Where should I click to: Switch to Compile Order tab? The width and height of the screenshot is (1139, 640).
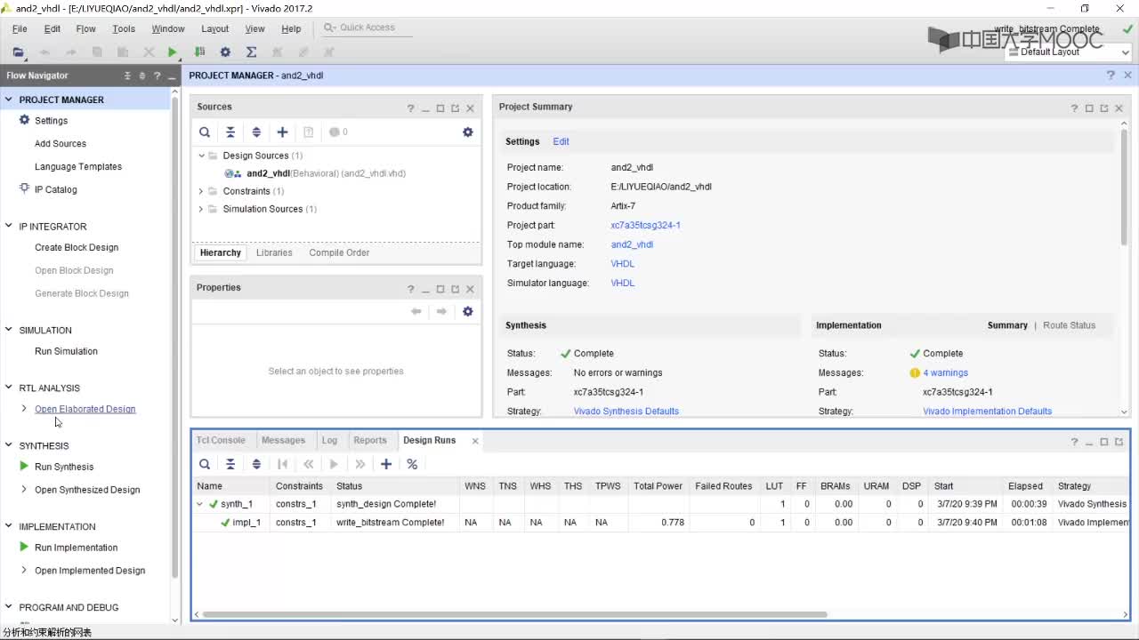(x=339, y=252)
